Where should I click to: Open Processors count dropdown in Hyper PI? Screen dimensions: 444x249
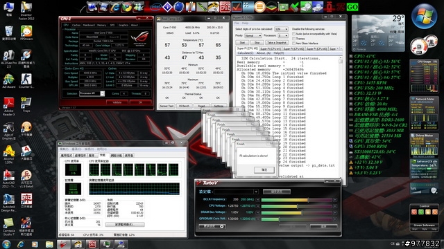283,35
